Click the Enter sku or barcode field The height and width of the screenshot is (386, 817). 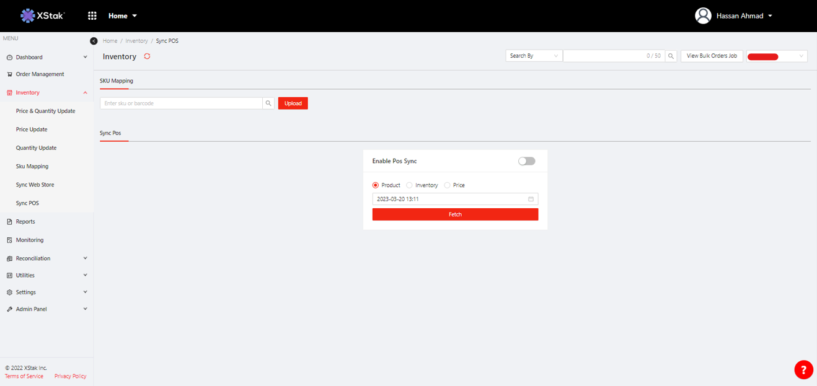pos(181,103)
